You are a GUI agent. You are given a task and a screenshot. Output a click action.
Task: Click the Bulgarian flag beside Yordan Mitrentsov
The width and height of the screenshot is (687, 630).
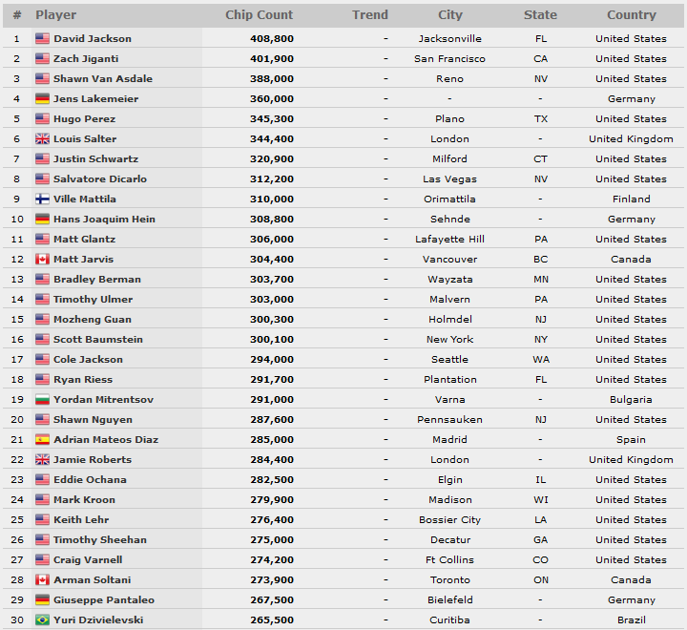tap(42, 399)
